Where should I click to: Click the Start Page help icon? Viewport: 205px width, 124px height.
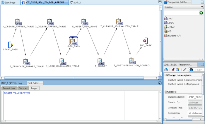click(3, 2)
